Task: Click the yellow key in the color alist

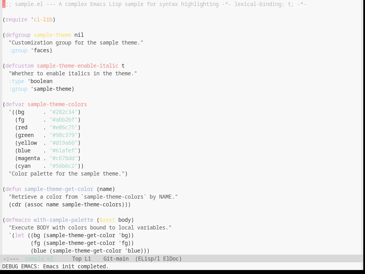Action: (x=27, y=143)
